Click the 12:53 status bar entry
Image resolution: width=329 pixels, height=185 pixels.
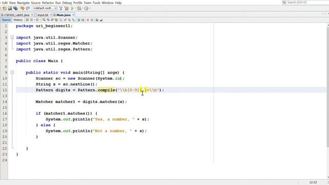point(313,182)
